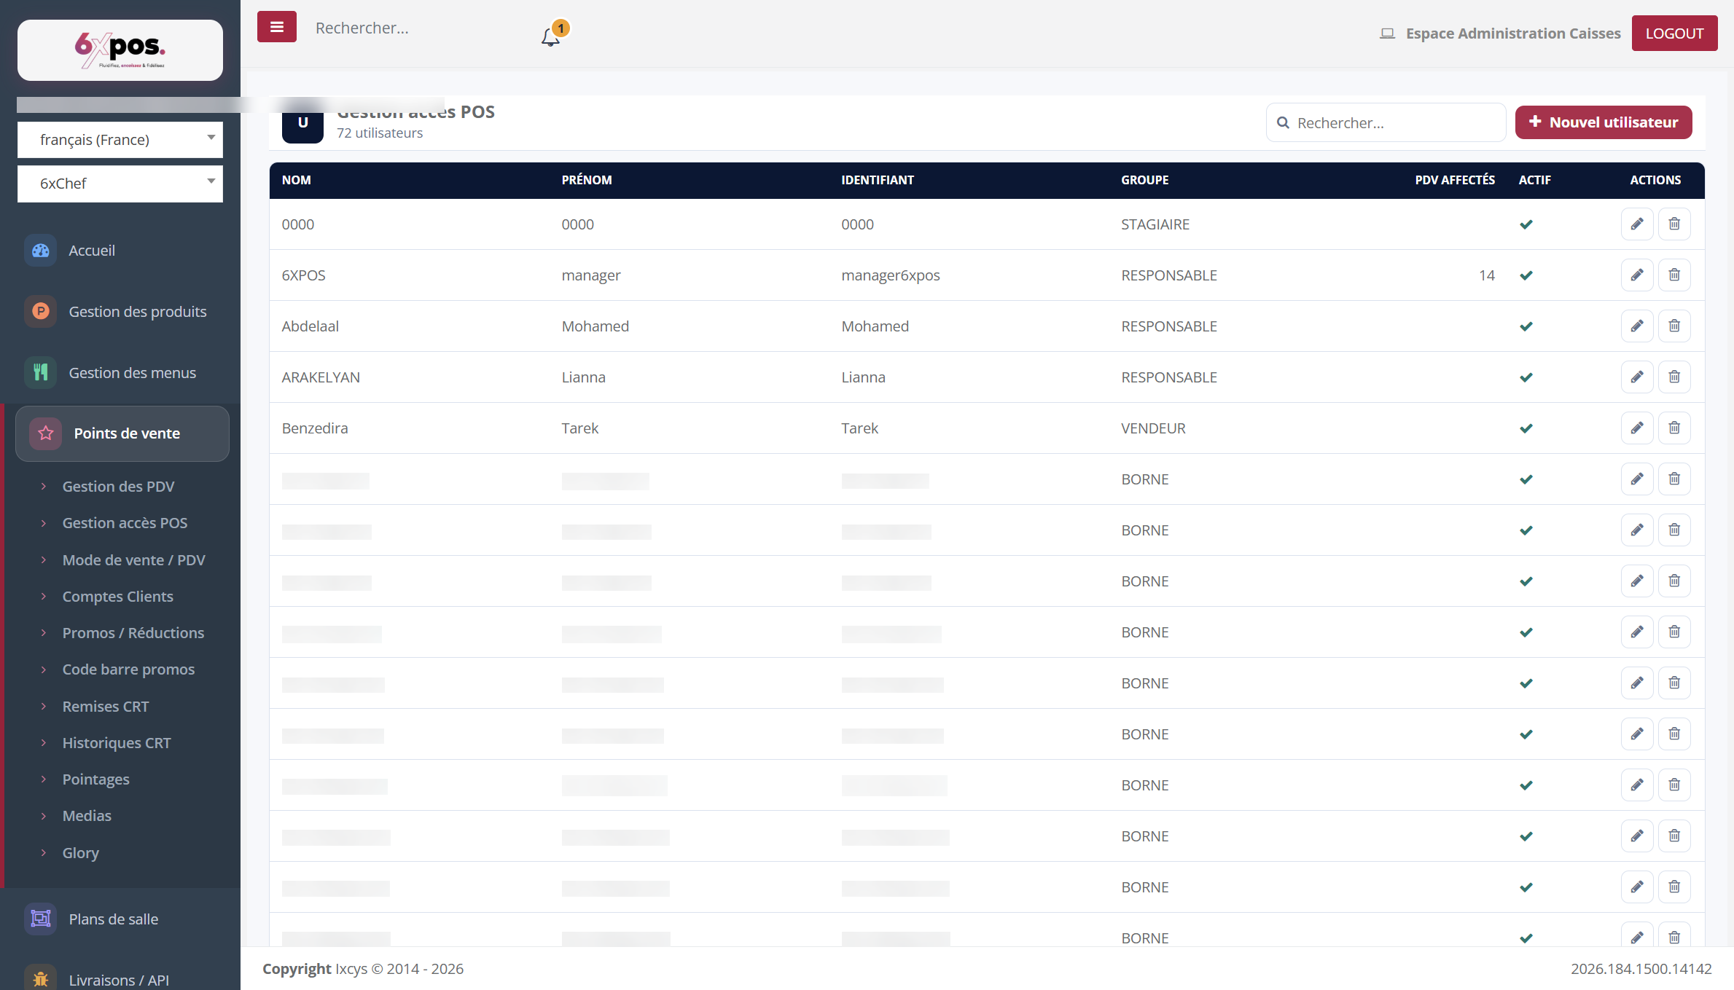1734x990 pixels.
Task: Select the VENDEUR group cell
Action: click(x=1153, y=428)
